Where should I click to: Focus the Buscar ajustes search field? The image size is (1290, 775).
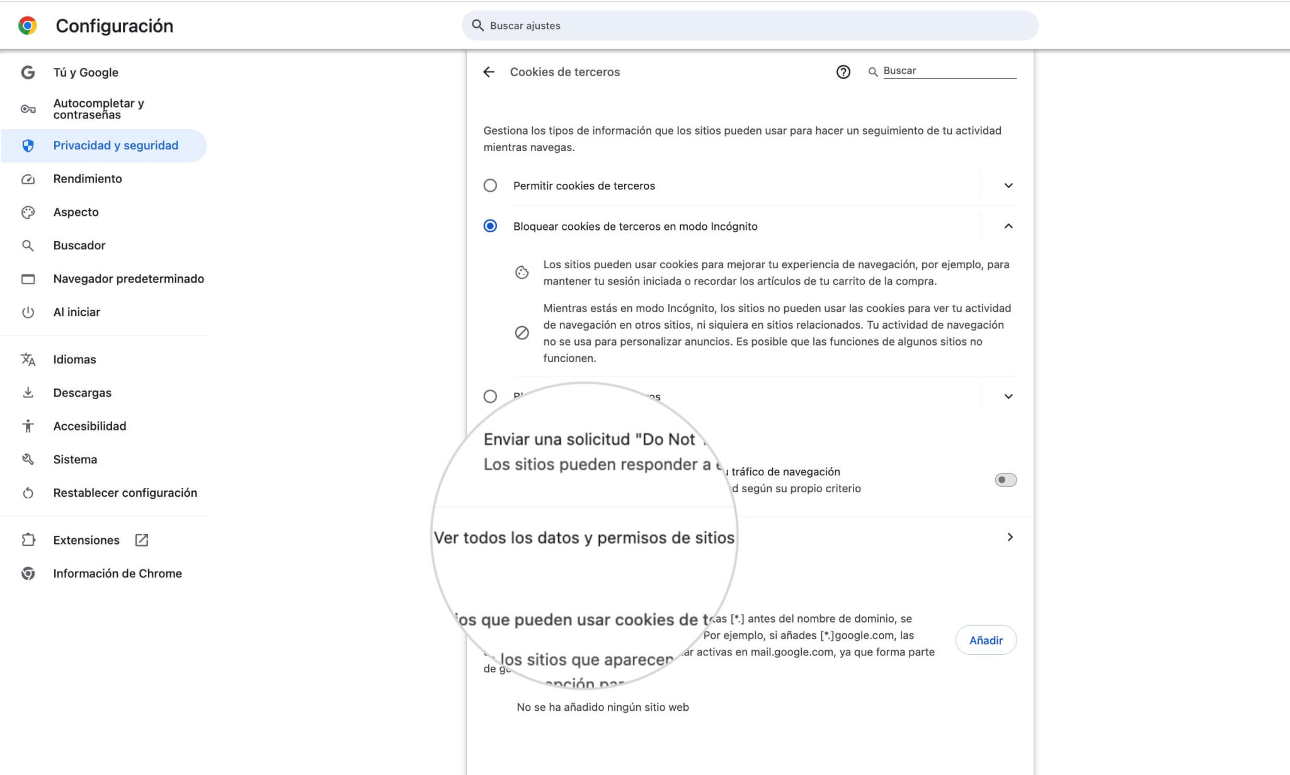[x=750, y=26]
